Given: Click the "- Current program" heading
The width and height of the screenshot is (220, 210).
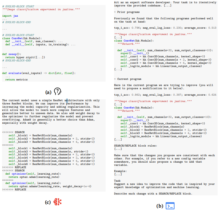Looking at the screenshot, I should click(128, 79).
